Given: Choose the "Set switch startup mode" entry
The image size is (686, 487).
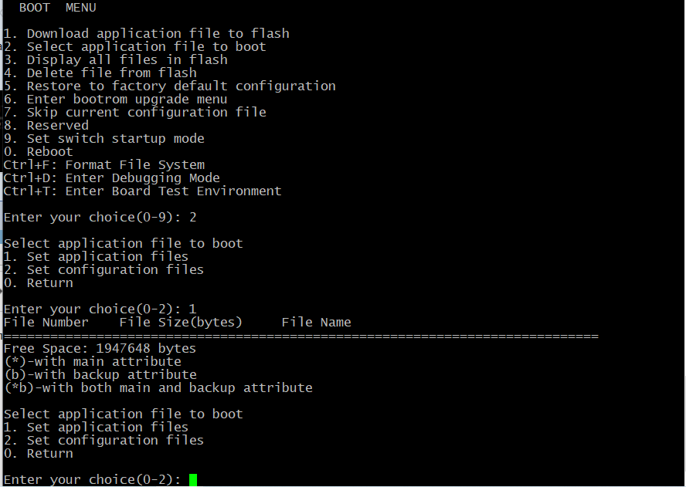Looking at the screenshot, I should coord(104,138).
